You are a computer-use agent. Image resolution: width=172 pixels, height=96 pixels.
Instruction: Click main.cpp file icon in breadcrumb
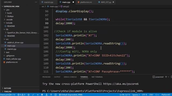(48, 6)
